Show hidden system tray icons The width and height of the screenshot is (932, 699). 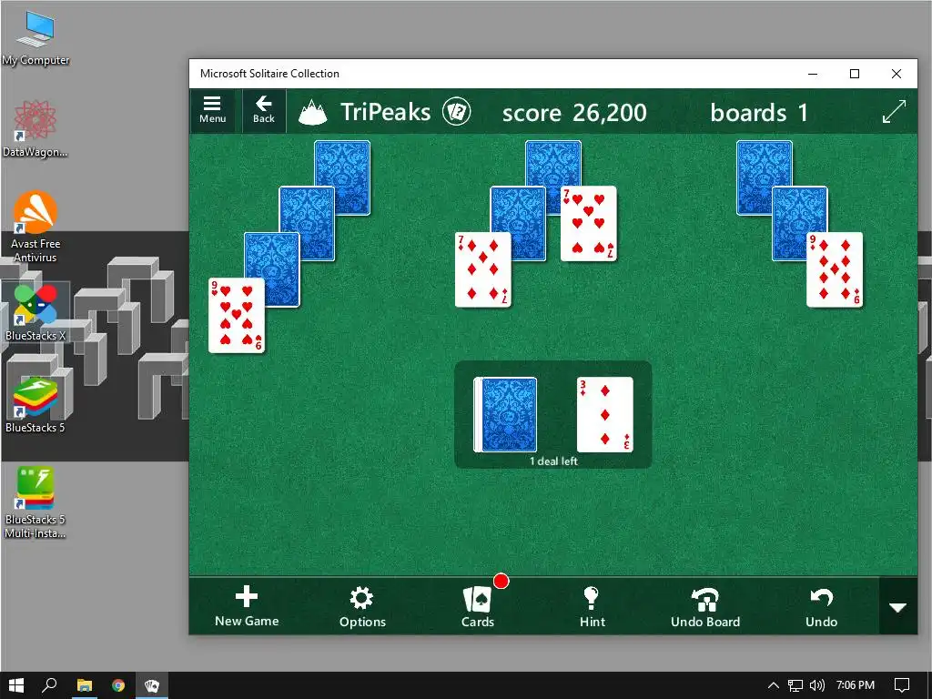pyautogui.click(x=774, y=685)
